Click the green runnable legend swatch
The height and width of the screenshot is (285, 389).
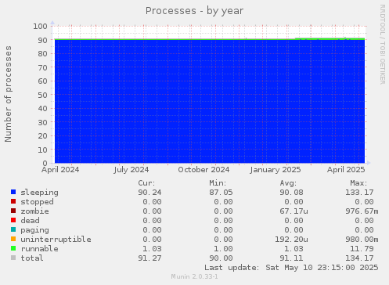point(13,248)
